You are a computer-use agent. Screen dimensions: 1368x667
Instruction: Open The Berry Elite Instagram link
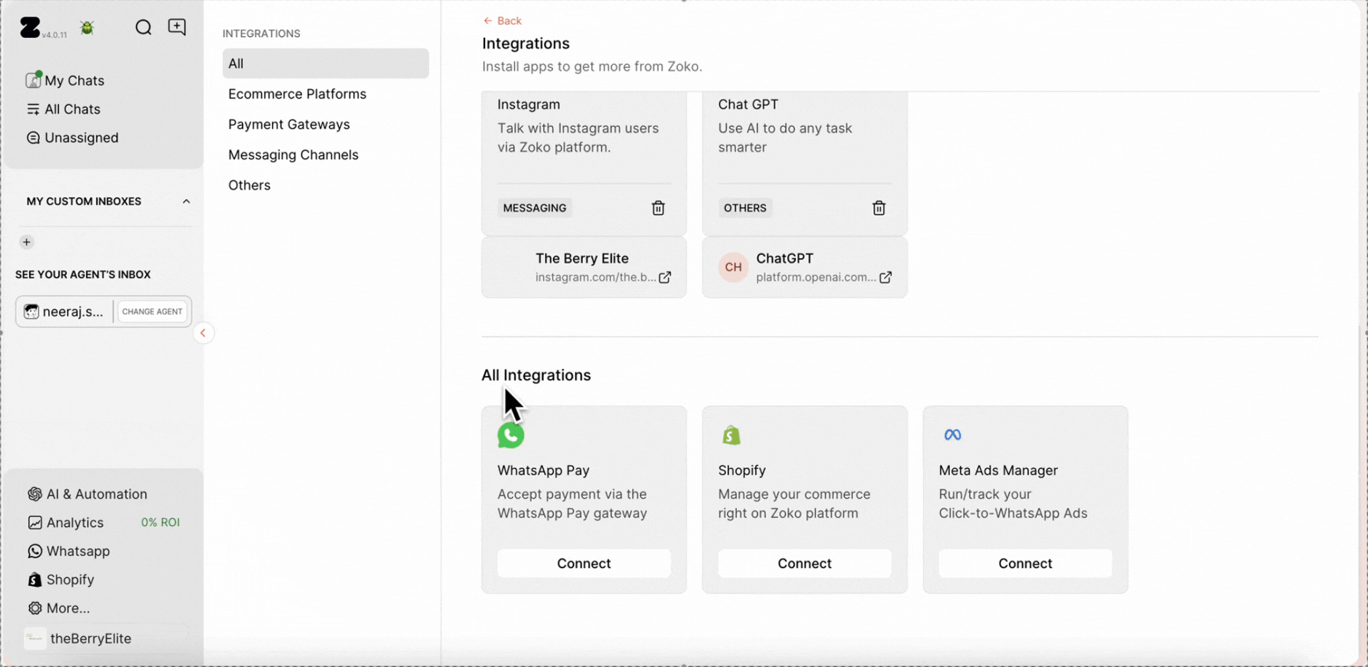pos(665,278)
